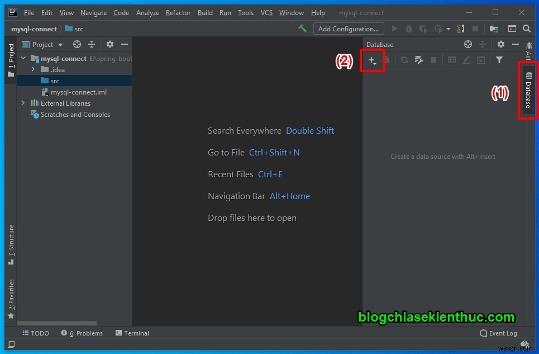This screenshot has width=539, height=354.
Task: Click the Run play icon
Action: [395, 29]
